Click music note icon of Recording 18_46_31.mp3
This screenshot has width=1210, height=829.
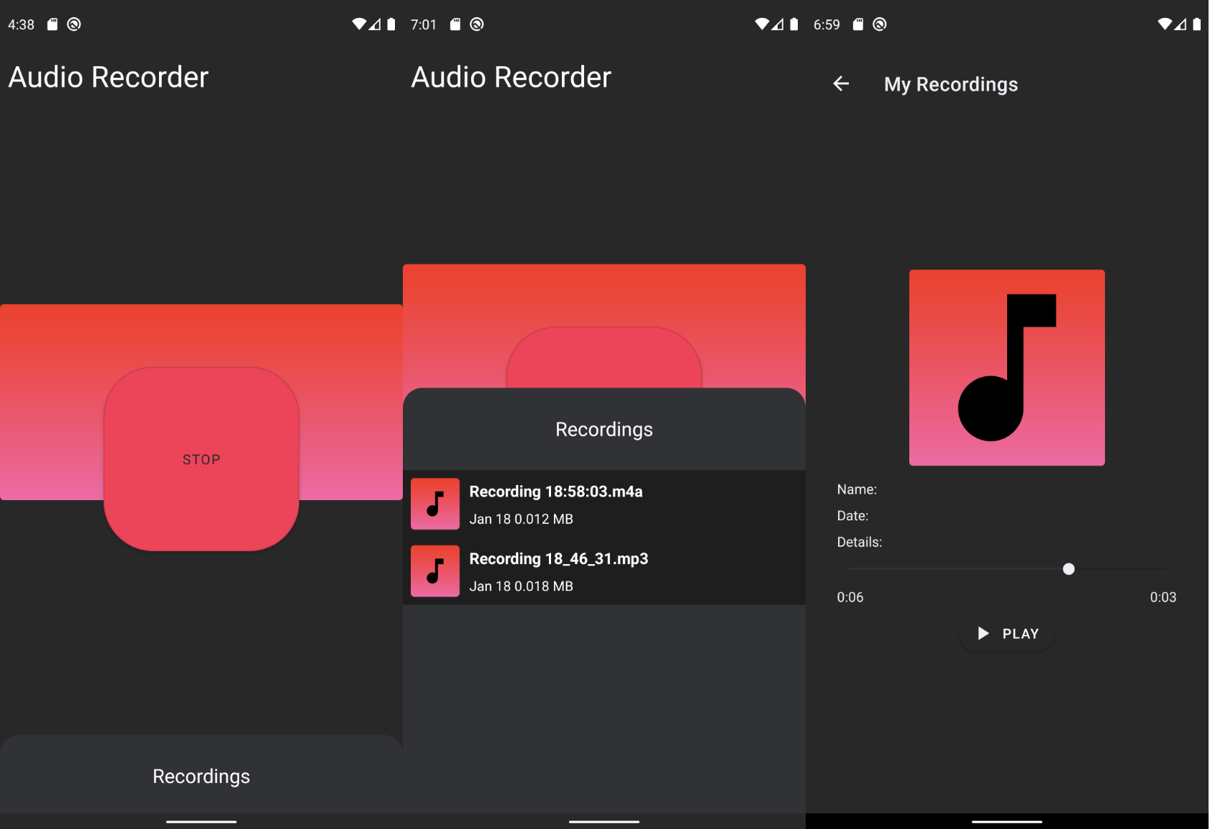(x=435, y=571)
